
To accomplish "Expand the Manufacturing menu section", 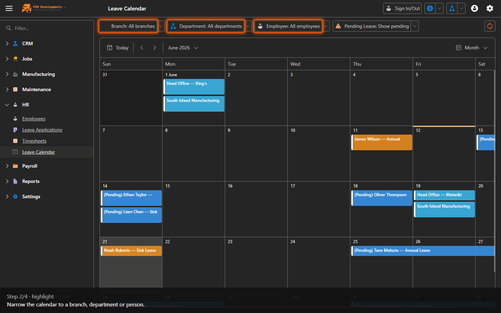I will 7,74.
